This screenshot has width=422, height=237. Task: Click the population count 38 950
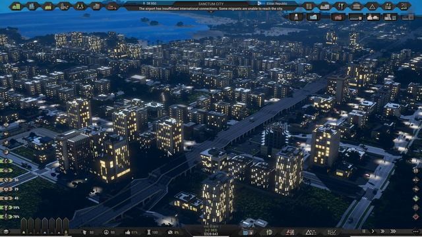coord(150,3)
